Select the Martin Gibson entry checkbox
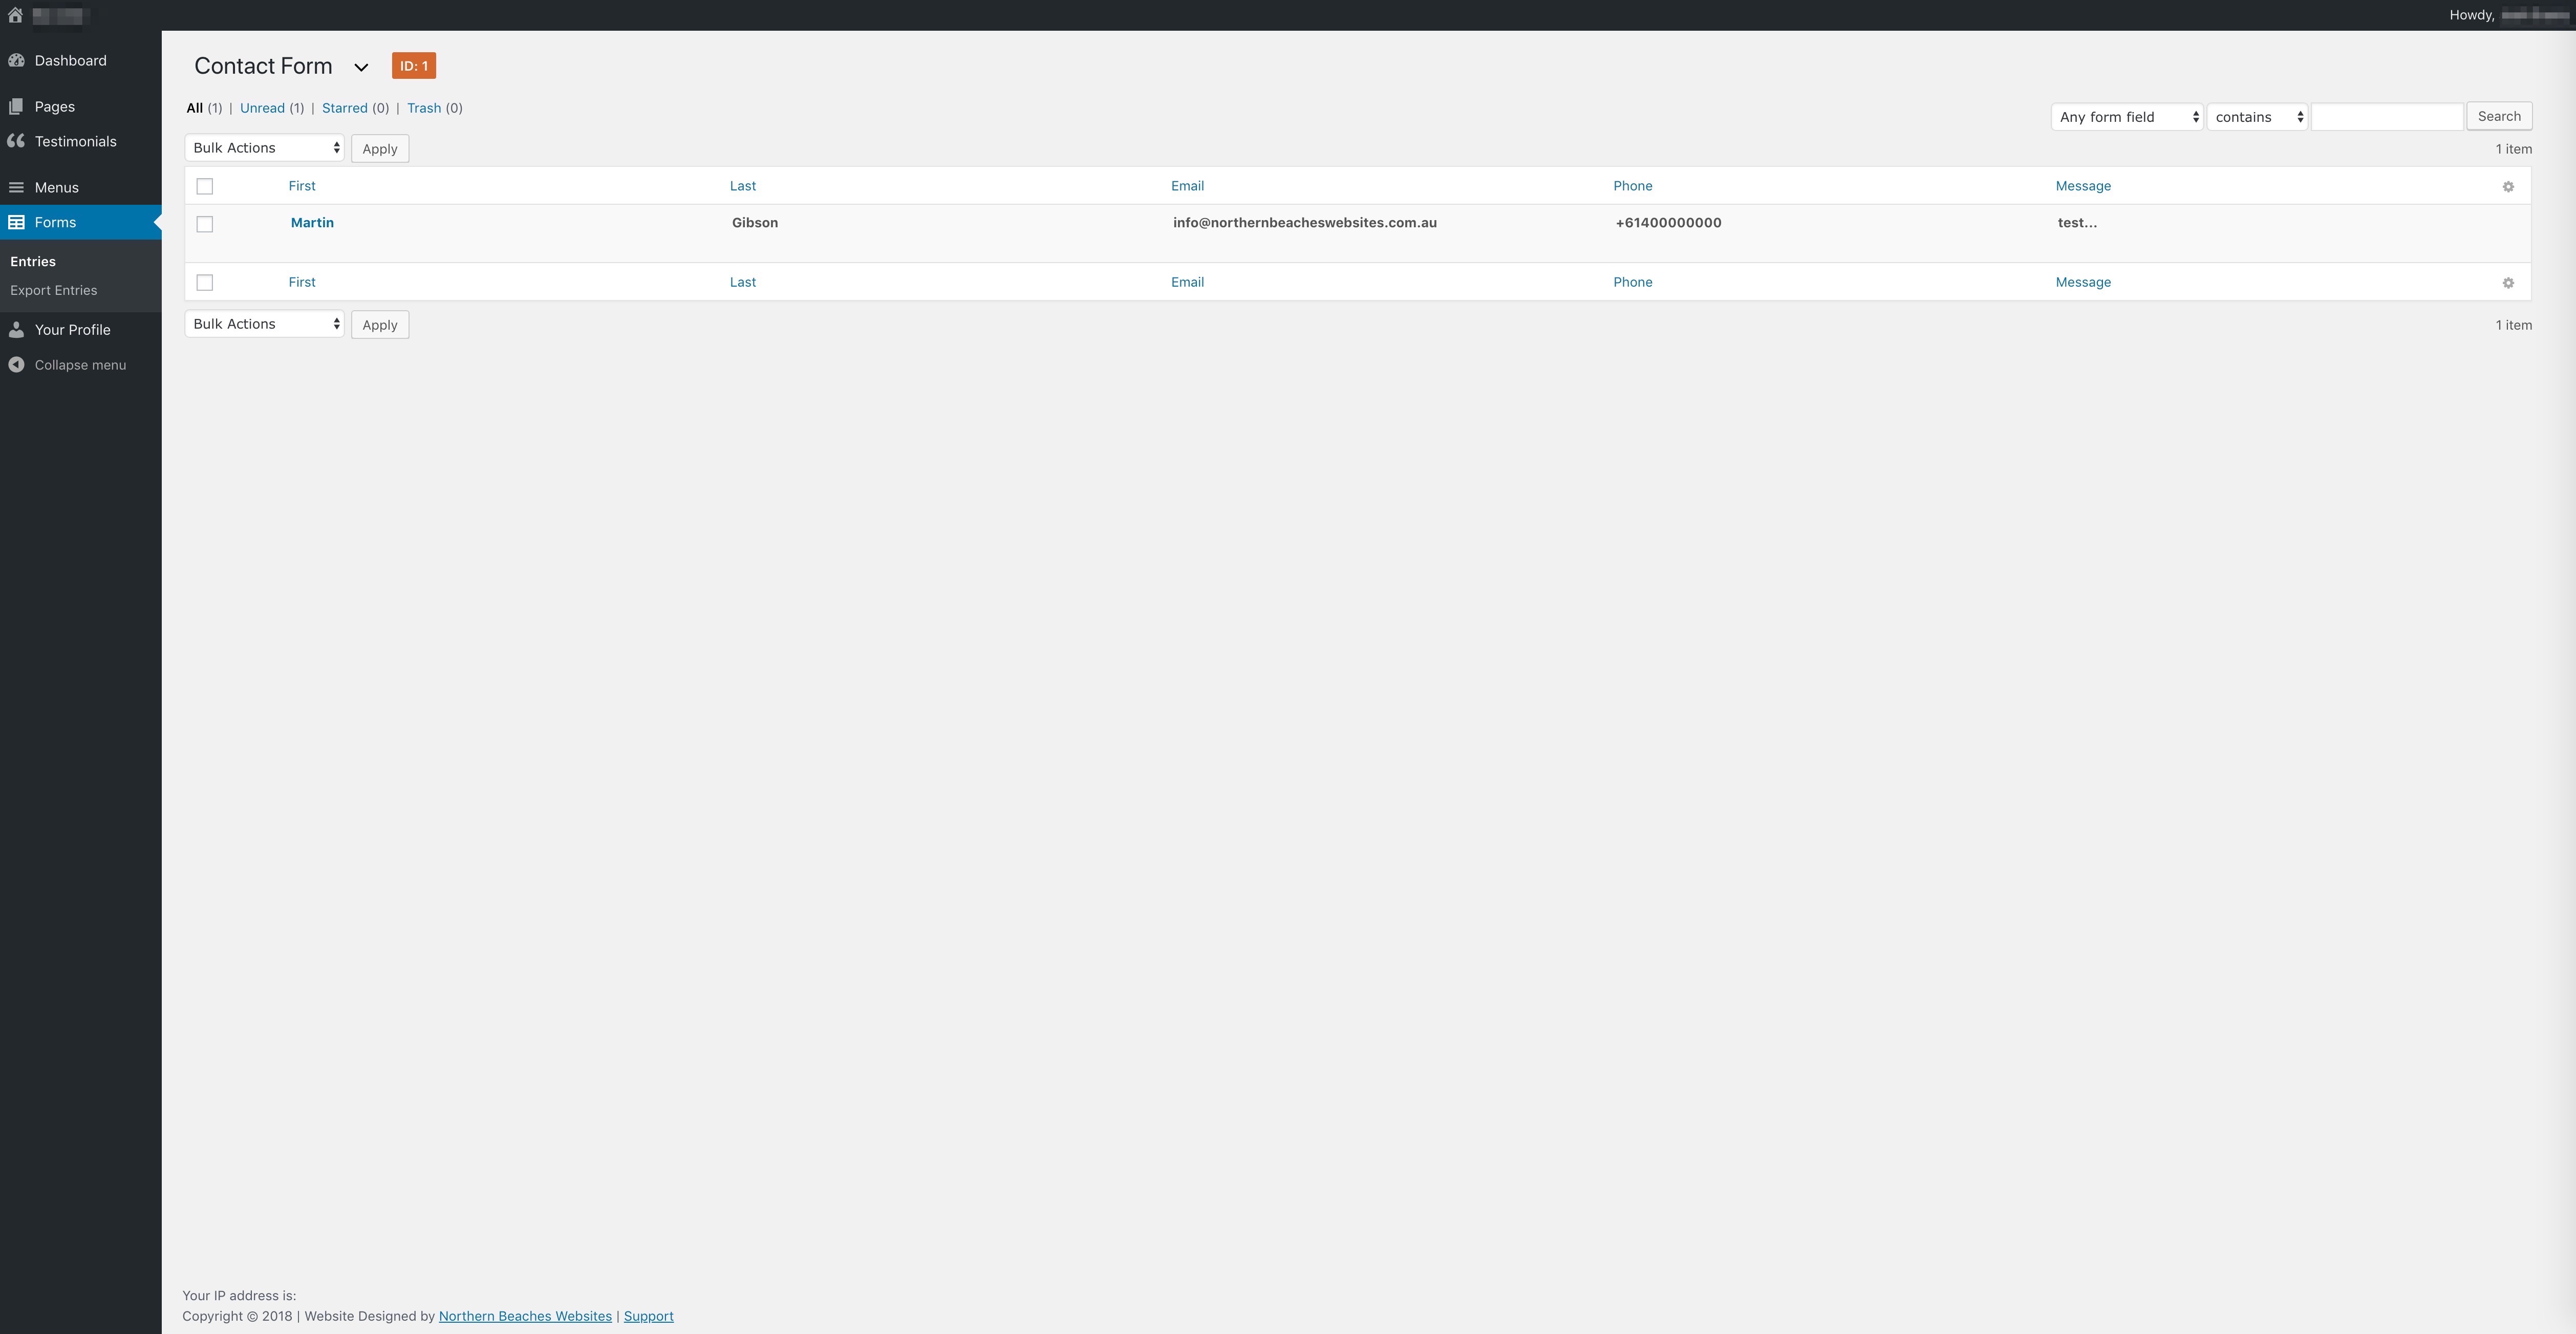The width and height of the screenshot is (2576, 1334). [205, 225]
